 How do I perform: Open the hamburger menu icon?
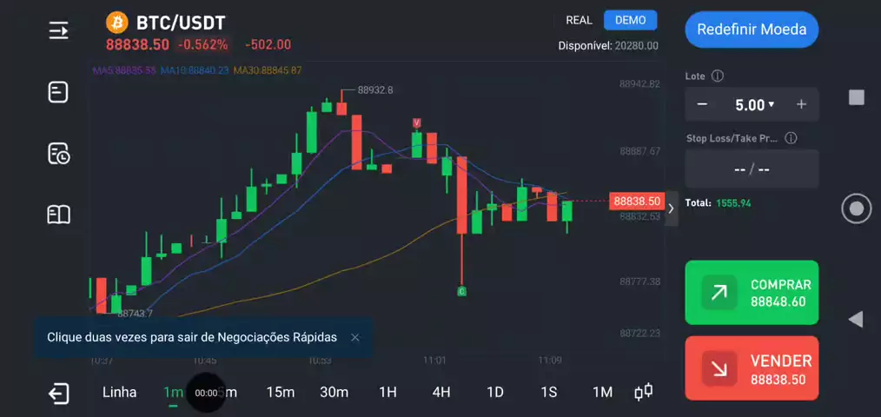click(58, 30)
